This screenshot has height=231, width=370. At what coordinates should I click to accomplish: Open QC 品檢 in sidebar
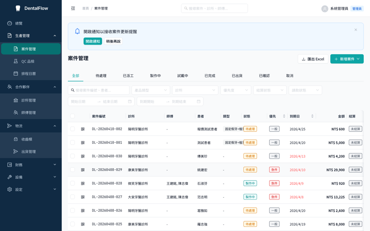(31, 61)
